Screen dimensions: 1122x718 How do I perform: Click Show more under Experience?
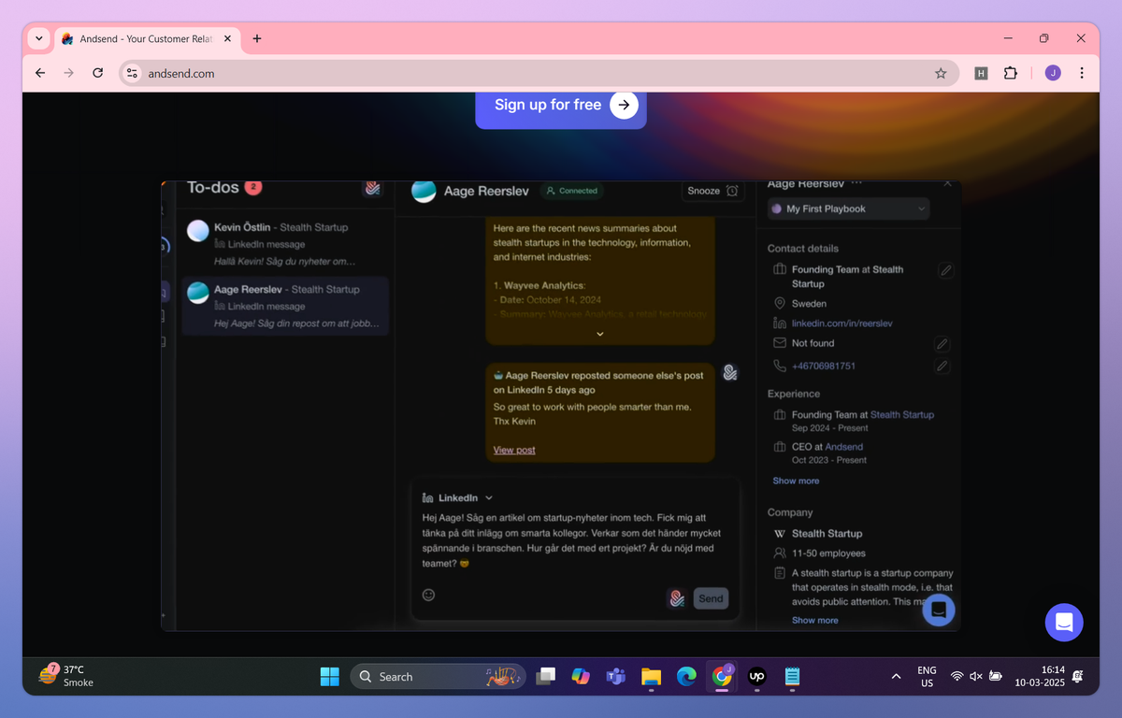(796, 481)
